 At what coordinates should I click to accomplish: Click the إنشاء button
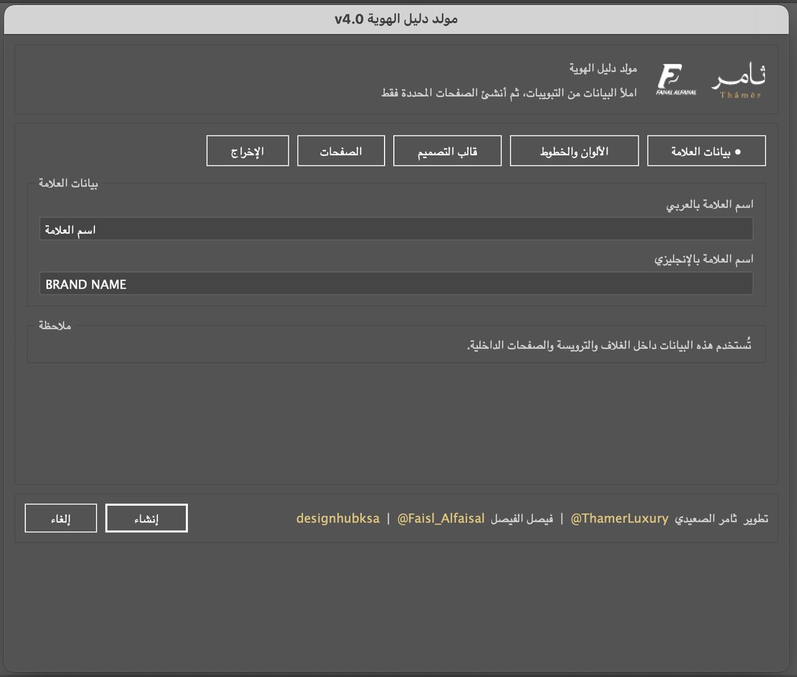(146, 518)
